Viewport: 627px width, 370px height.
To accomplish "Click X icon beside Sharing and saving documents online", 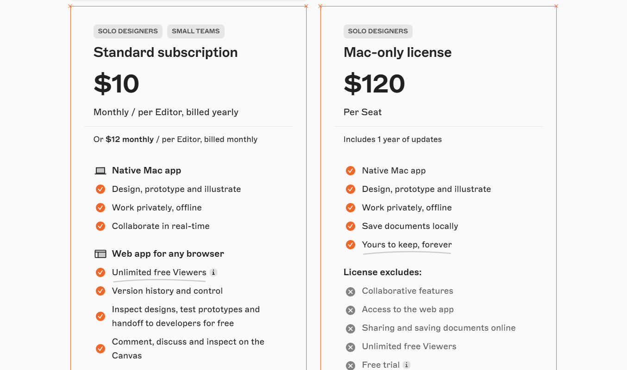I will (x=351, y=328).
